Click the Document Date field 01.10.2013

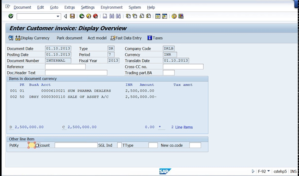[58, 48]
